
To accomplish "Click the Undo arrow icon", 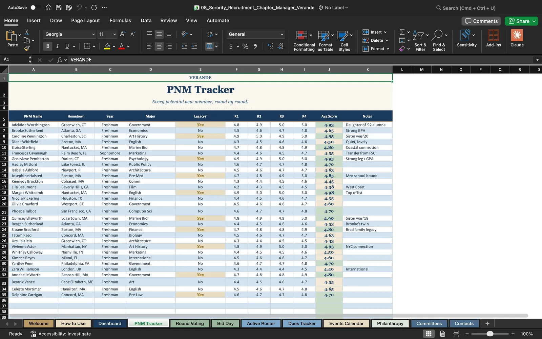I will 79,7.
